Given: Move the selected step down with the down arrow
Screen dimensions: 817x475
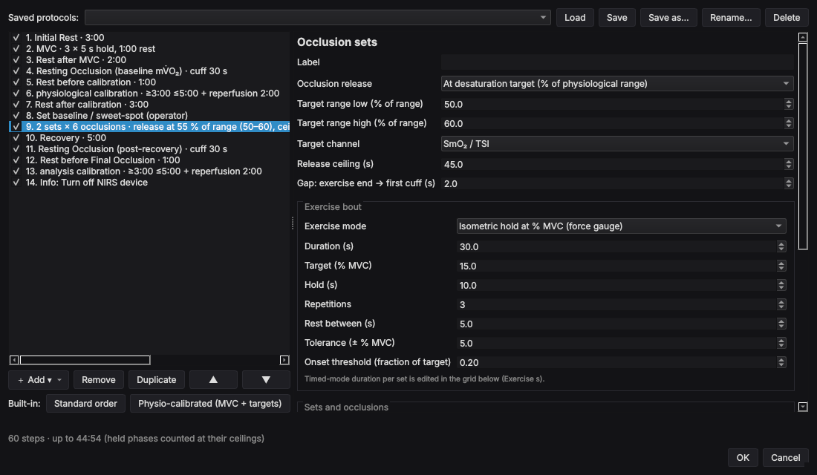Looking at the screenshot, I should coord(266,380).
